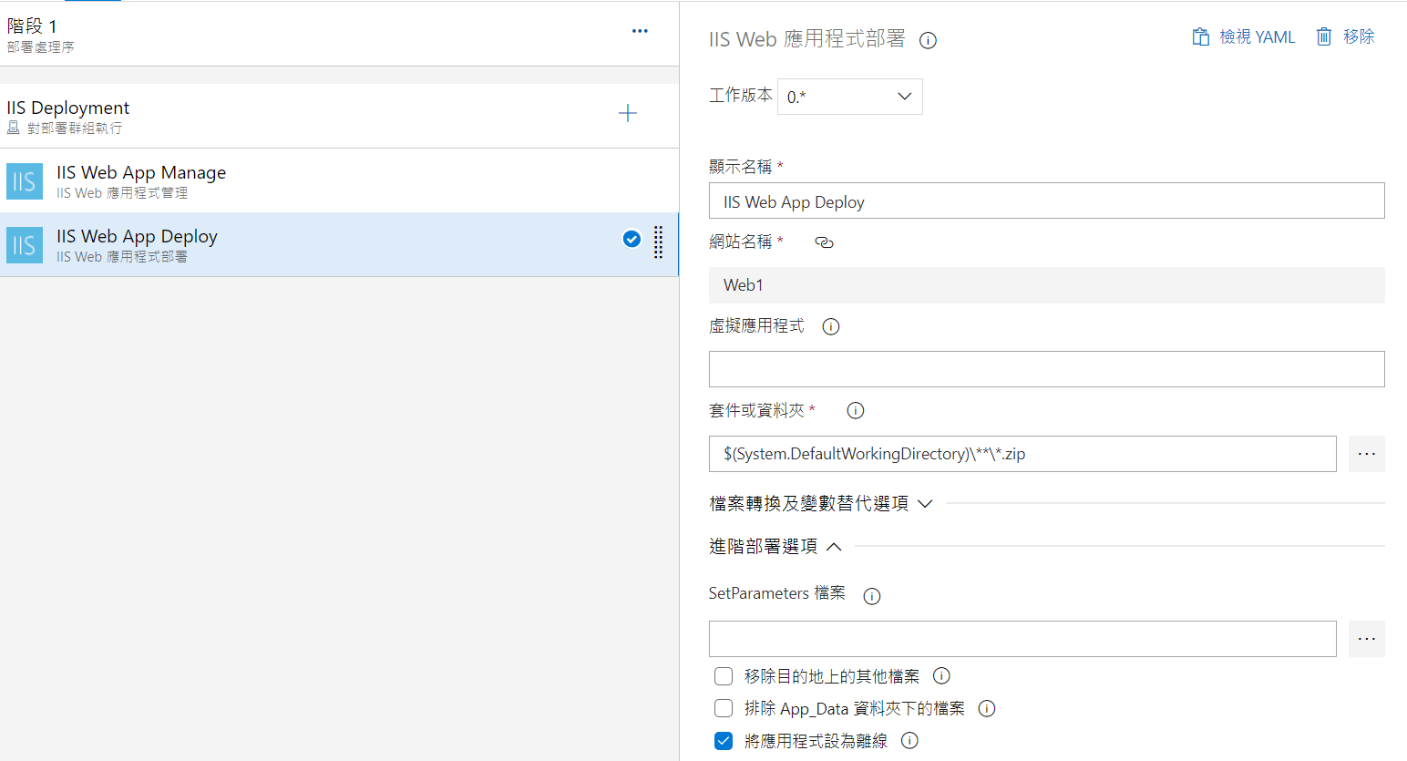Click info icon beside SetParameters 檔案
The image size is (1407, 761).
(871, 596)
